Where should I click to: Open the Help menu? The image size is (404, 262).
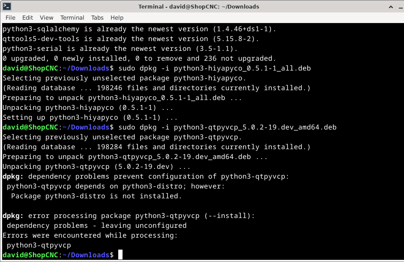[x=117, y=18]
